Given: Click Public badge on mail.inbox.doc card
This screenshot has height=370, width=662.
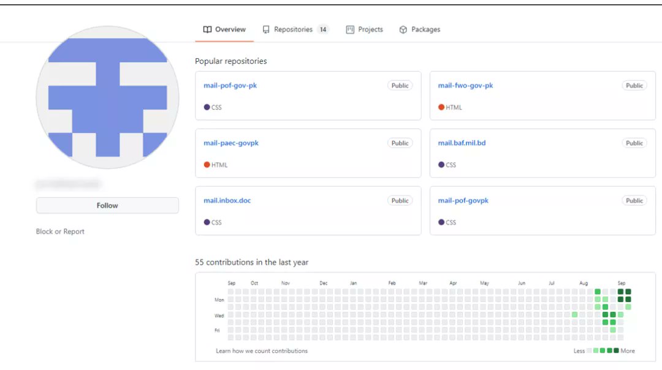Looking at the screenshot, I should 400,201.
